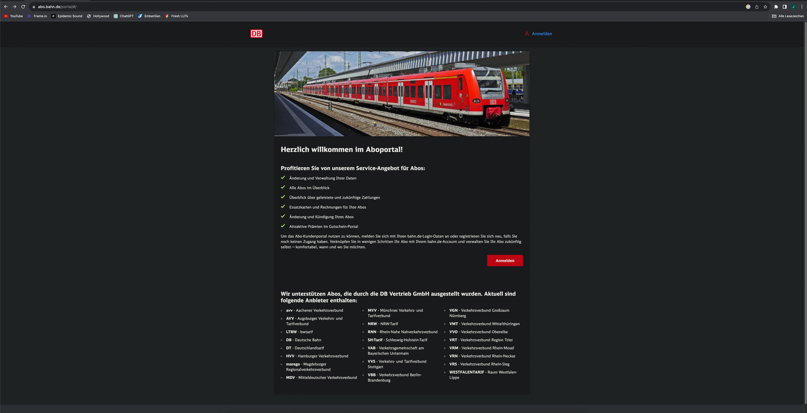807x413 pixels.
Task: Open the Fresh LUTs bookmark
Action: pyautogui.click(x=177, y=16)
